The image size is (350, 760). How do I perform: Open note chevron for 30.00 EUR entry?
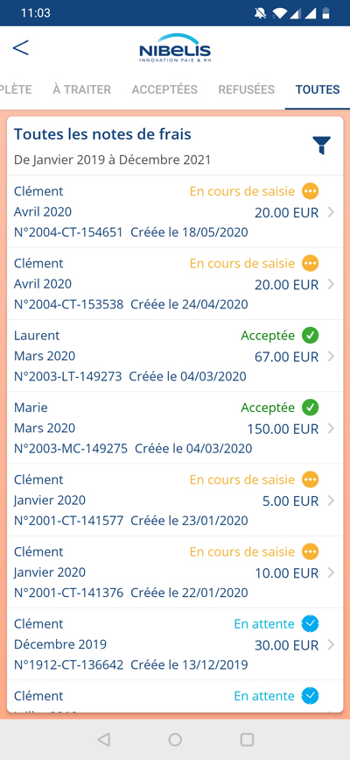click(331, 644)
